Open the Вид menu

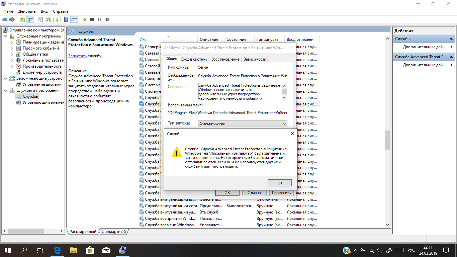click(44, 11)
